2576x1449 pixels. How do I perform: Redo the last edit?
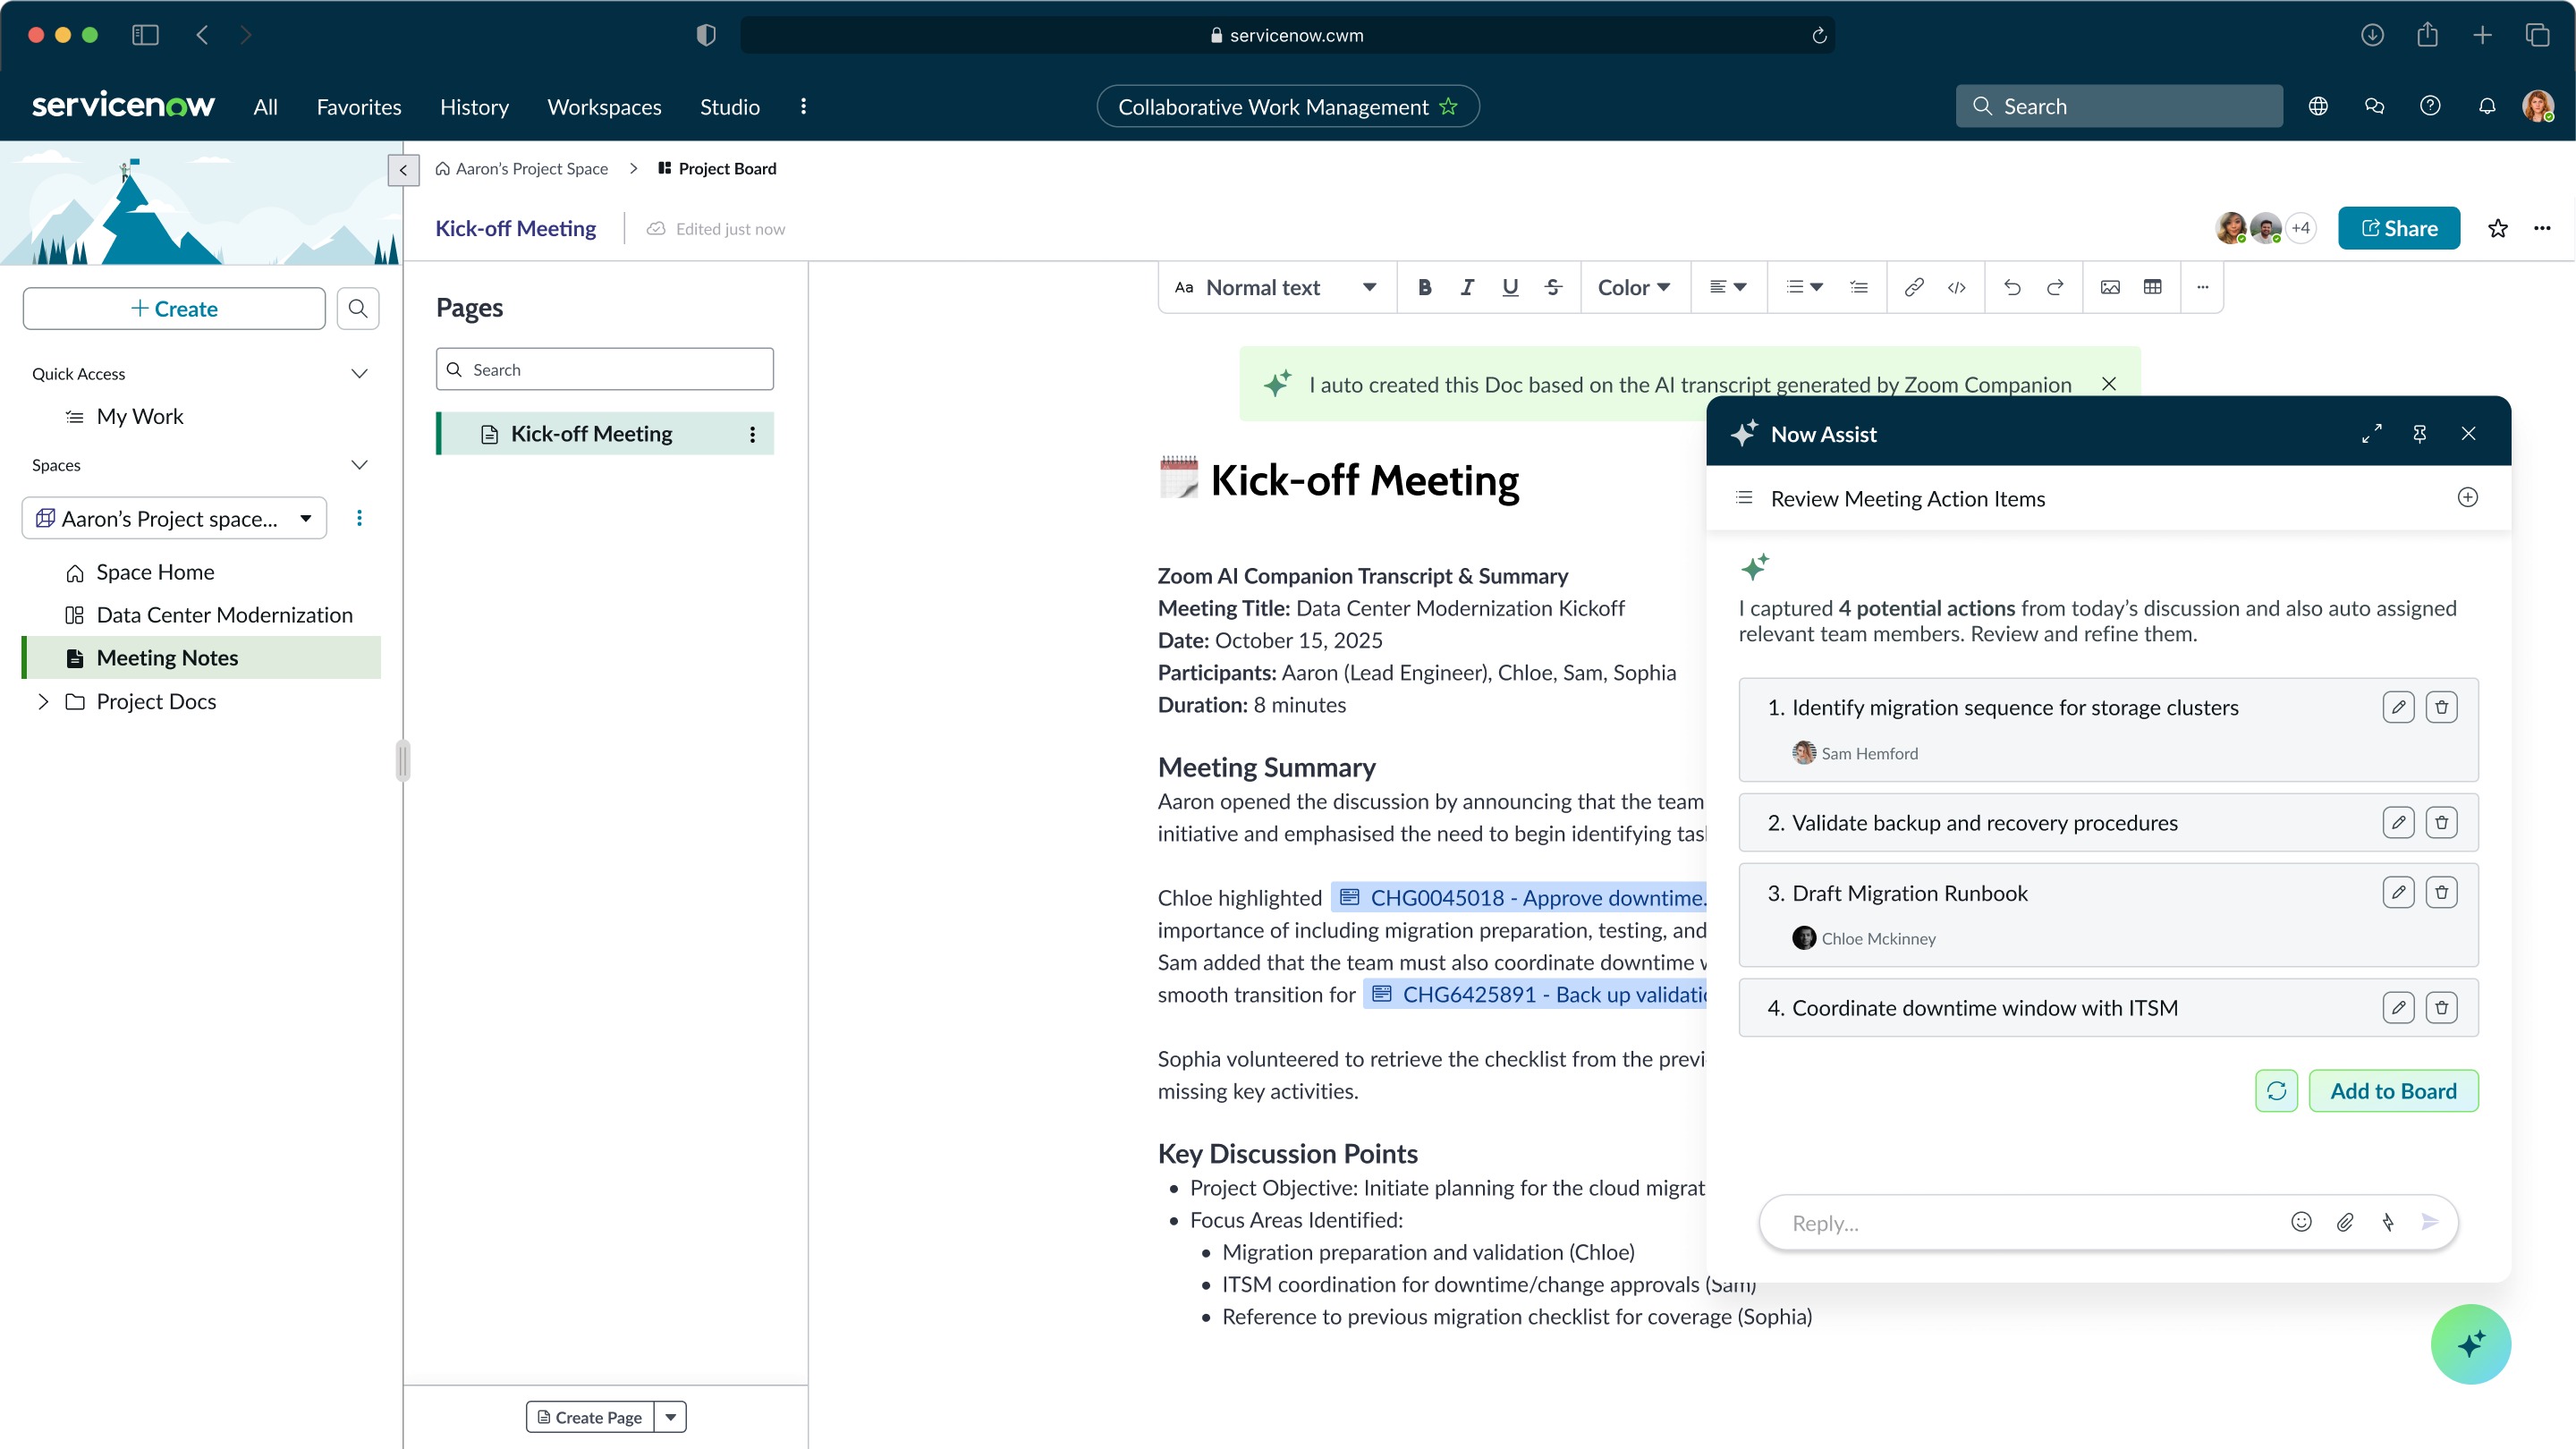point(2055,288)
